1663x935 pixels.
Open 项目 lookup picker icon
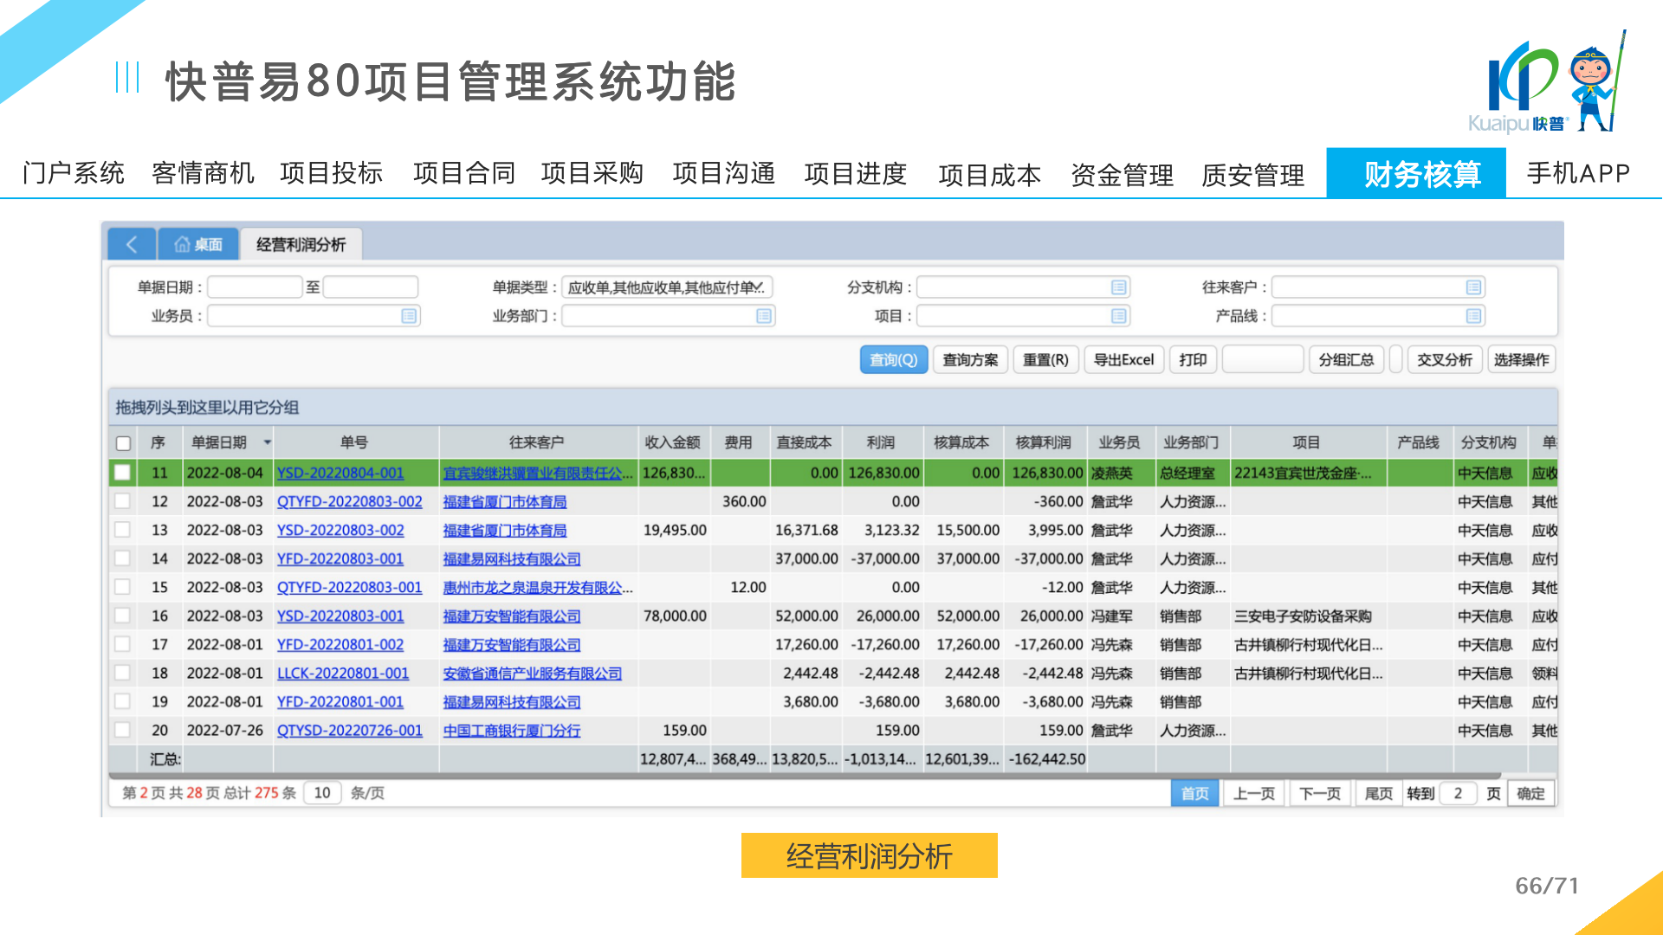[x=1118, y=316]
